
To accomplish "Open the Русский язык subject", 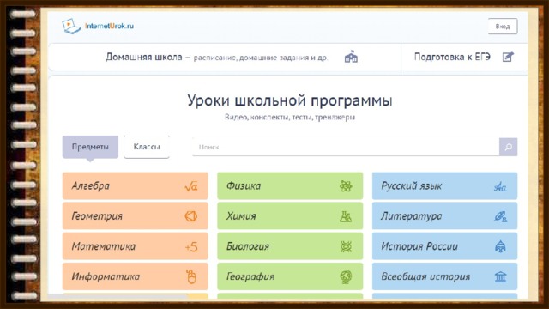I will coord(444,185).
